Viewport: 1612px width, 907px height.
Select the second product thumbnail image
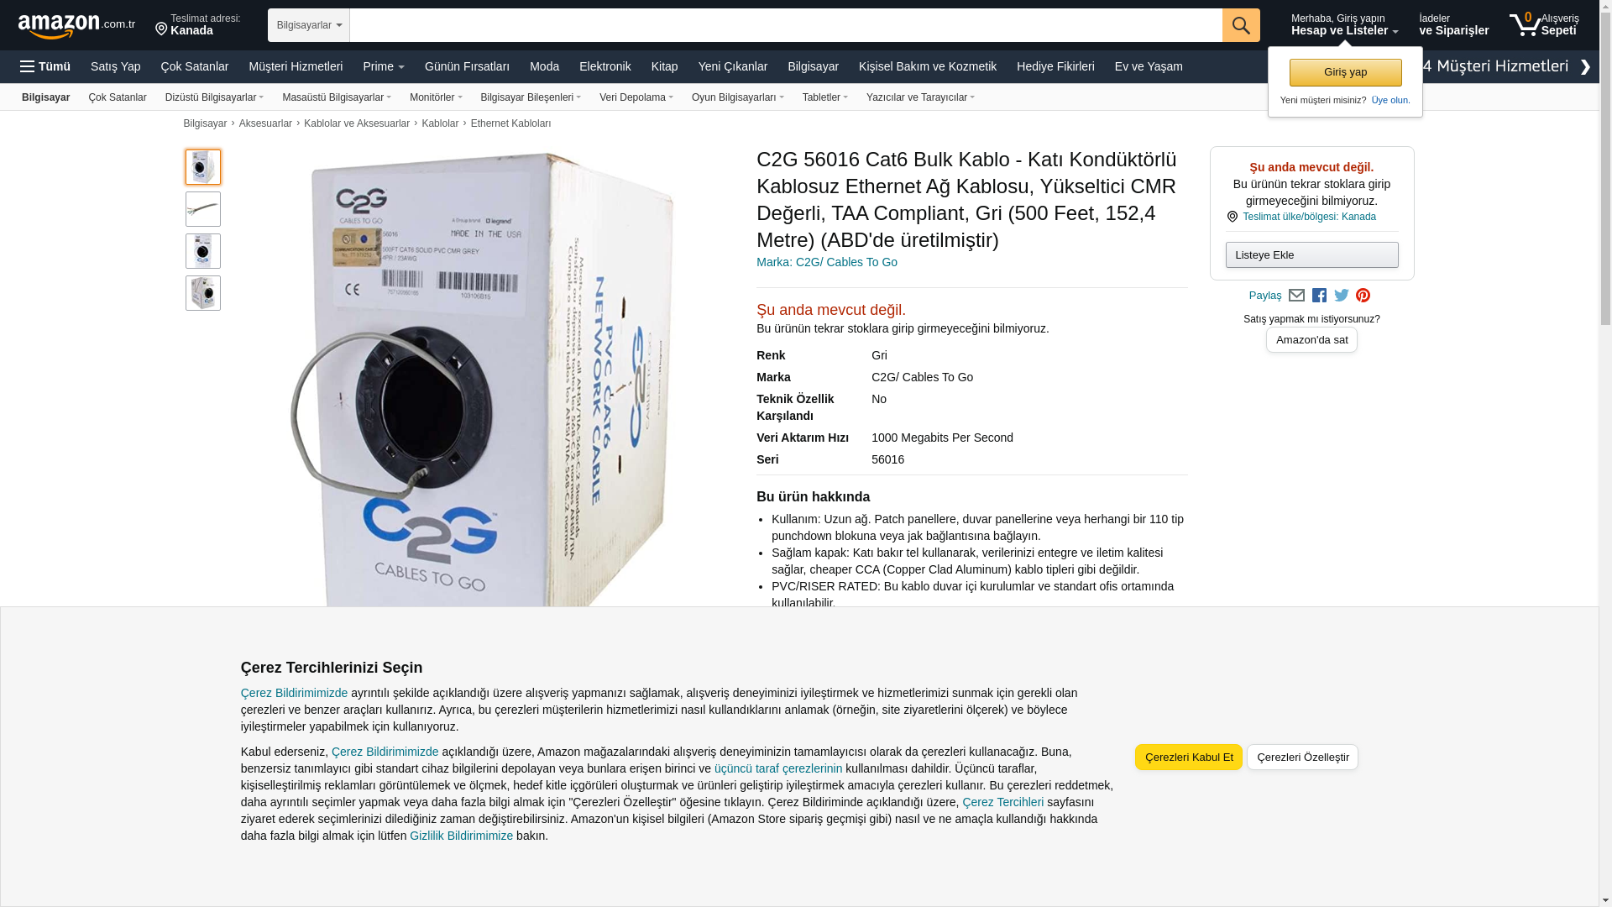click(x=203, y=209)
